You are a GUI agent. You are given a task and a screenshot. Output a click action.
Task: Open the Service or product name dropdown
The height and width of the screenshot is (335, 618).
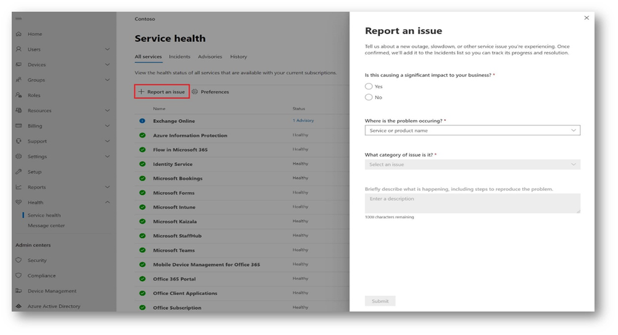click(472, 130)
